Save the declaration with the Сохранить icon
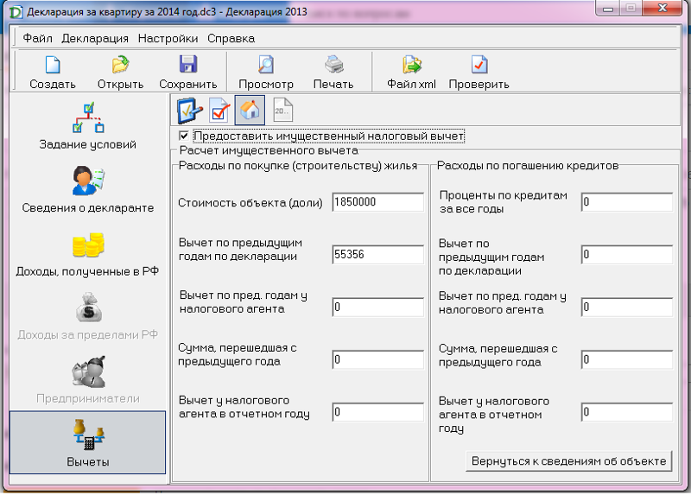The width and height of the screenshot is (691, 495). 187,66
